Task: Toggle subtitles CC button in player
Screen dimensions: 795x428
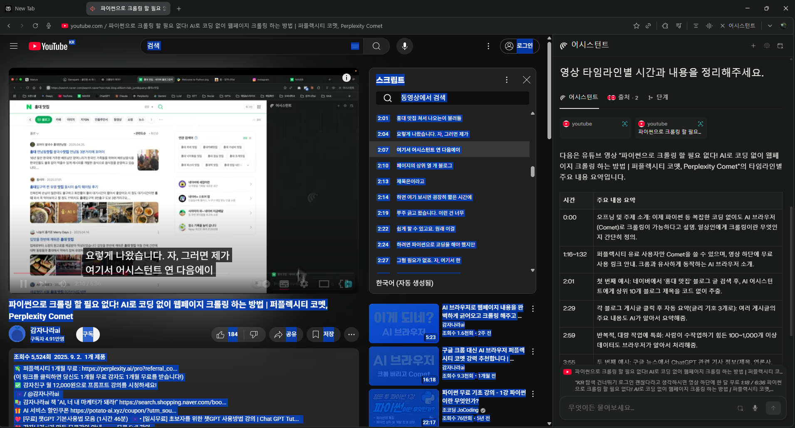Action: tap(284, 284)
